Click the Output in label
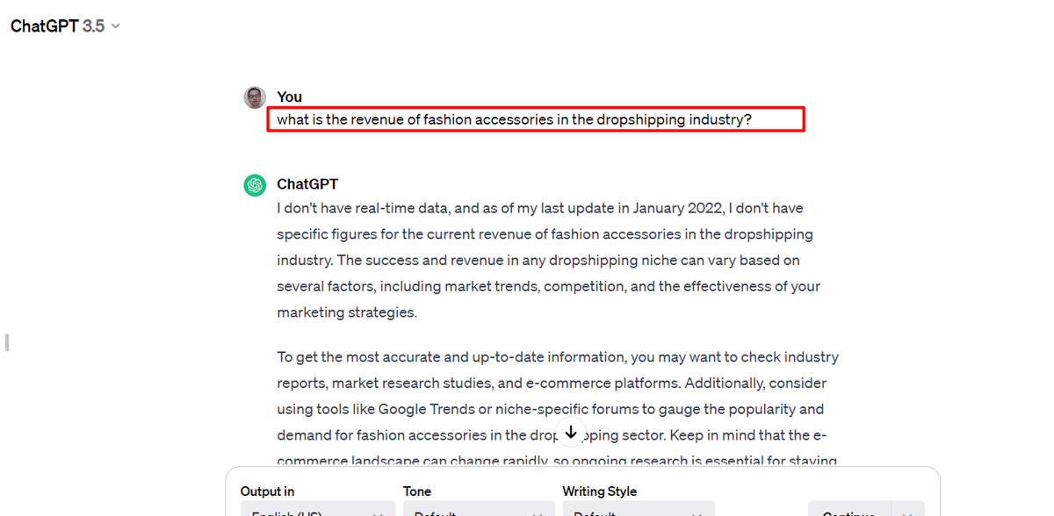This screenshot has width=1054, height=516. pos(268,491)
